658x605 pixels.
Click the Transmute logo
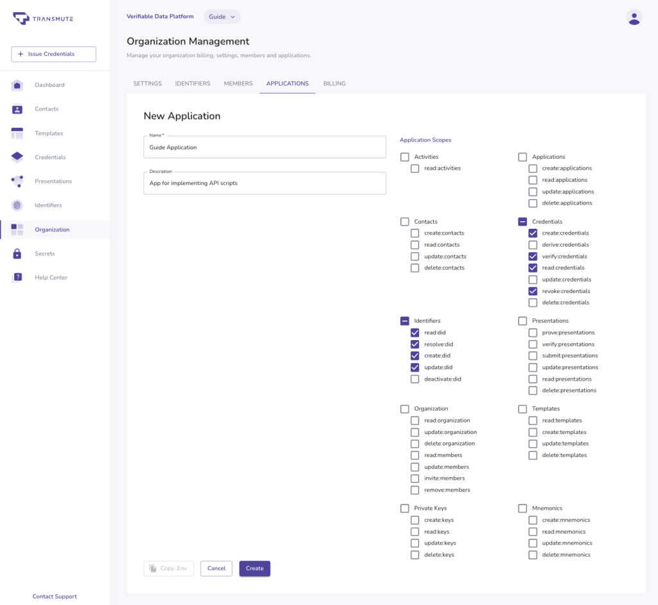pyautogui.click(x=43, y=19)
